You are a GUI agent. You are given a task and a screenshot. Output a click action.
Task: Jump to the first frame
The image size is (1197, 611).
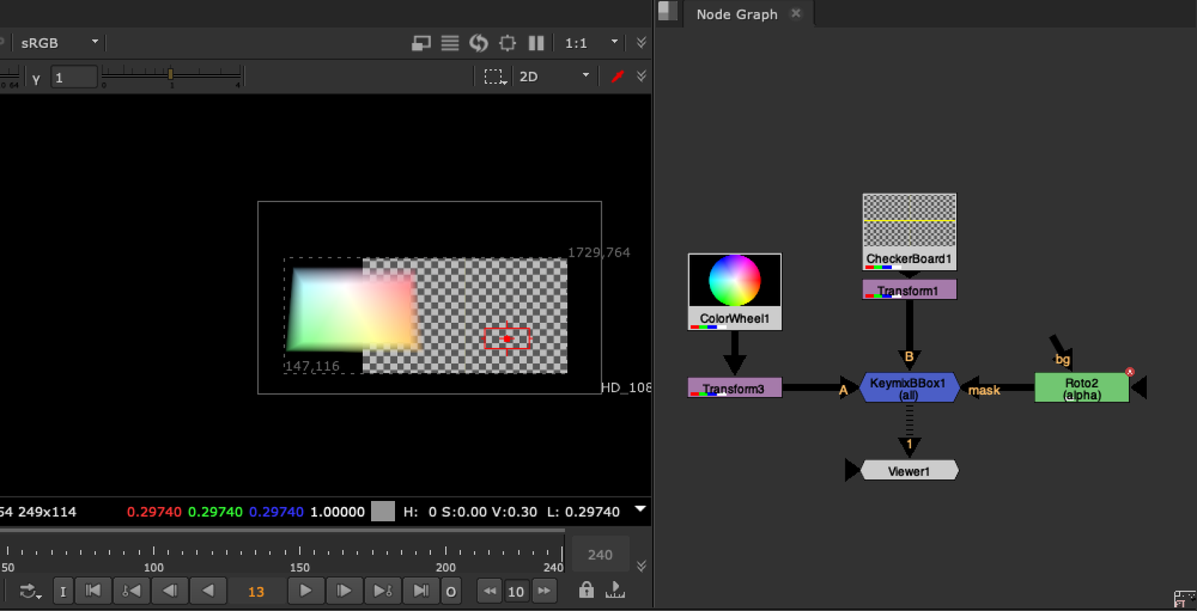94,591
